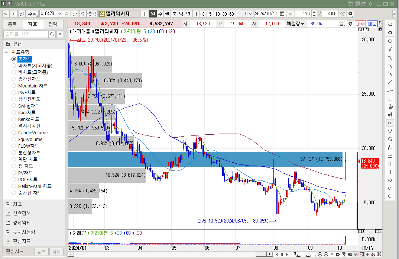Click the 60 minute interval button

pos(231,14)
